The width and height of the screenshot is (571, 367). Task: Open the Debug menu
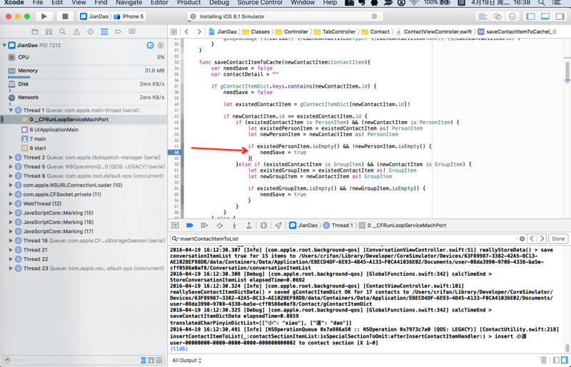click(218, 3)
